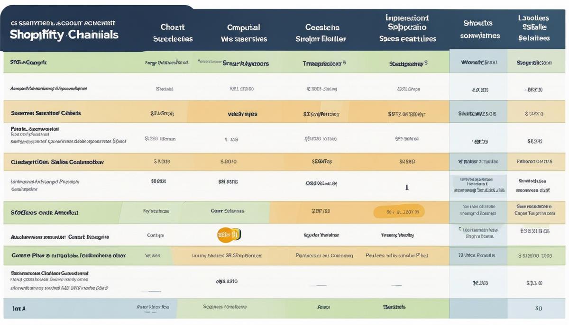Click the $3 $100. 000 value cell

(535, 256)
